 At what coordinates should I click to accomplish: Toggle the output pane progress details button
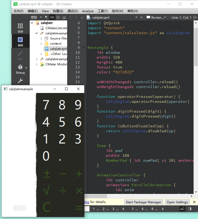[x=182, y=209]
